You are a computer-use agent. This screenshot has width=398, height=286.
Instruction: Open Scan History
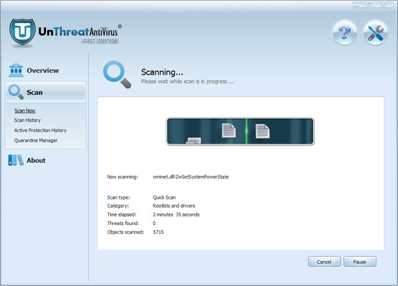(x=27, y=120)
